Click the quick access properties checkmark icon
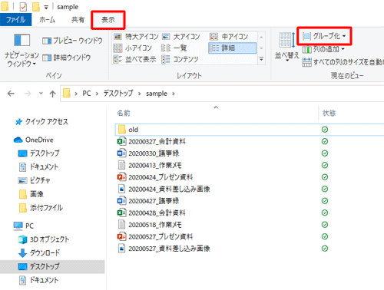384x290 pixels. pyautogui.click(x=23, y=7)
